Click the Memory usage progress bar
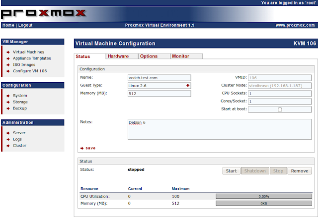 264,203
